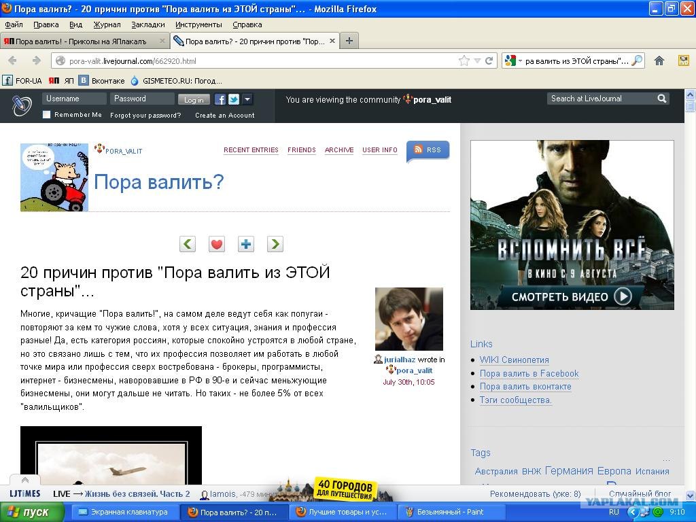Open RSS feed button
Screen dimensions: 696x522
click(x=428, y=150)
